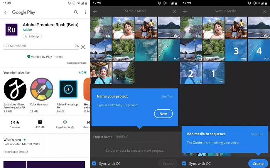Toggle Sync with CC in middle screen
Screen dimensions: 270x168
coord(94,163)
